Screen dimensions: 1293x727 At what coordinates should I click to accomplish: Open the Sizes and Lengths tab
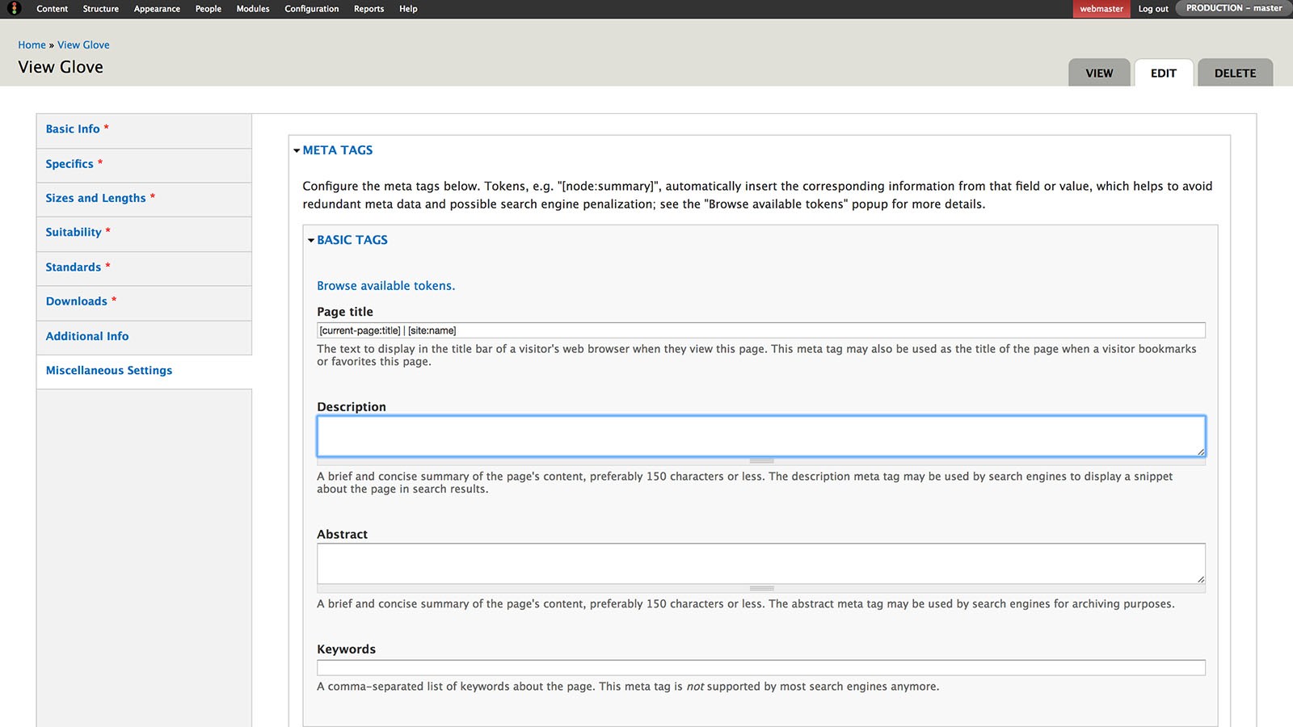click(x=144, y=199)
